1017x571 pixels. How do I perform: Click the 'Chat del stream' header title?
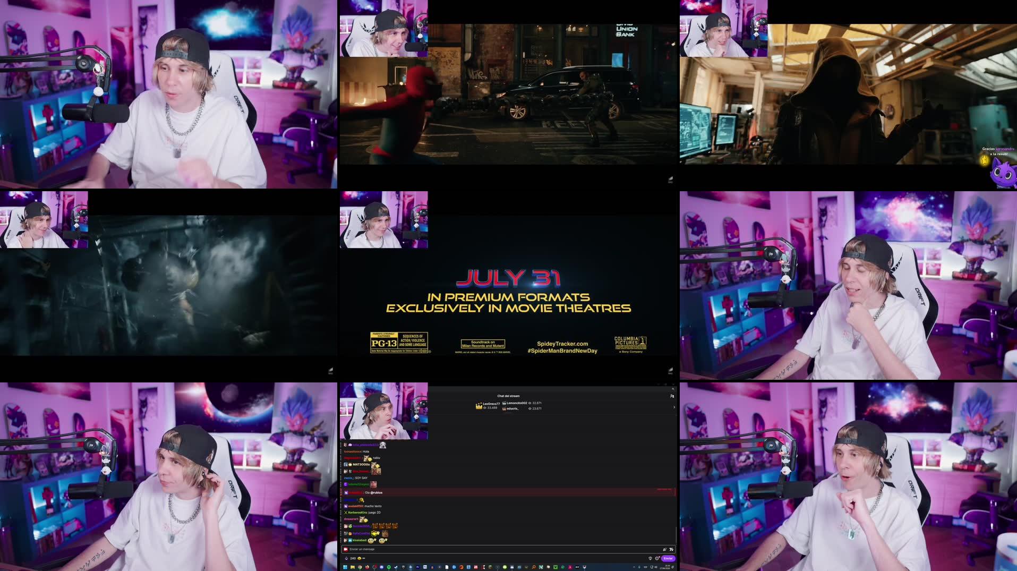click(x=508, y=396)
